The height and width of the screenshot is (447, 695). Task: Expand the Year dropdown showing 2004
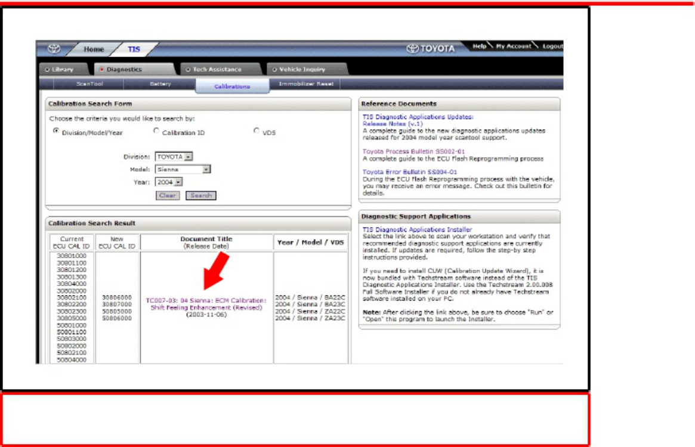click(169, 182)
